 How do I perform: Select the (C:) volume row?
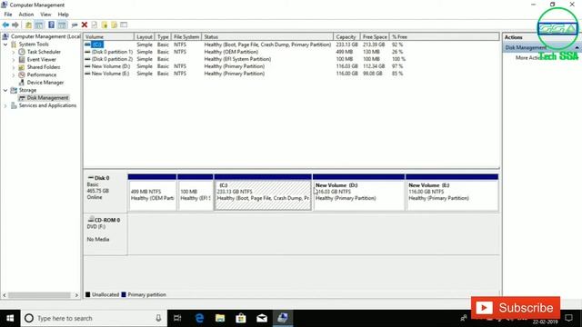pos(245,45)
